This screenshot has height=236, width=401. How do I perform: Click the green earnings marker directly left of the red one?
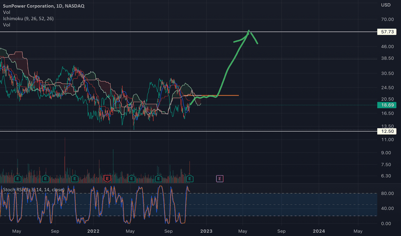click(75, 179)
